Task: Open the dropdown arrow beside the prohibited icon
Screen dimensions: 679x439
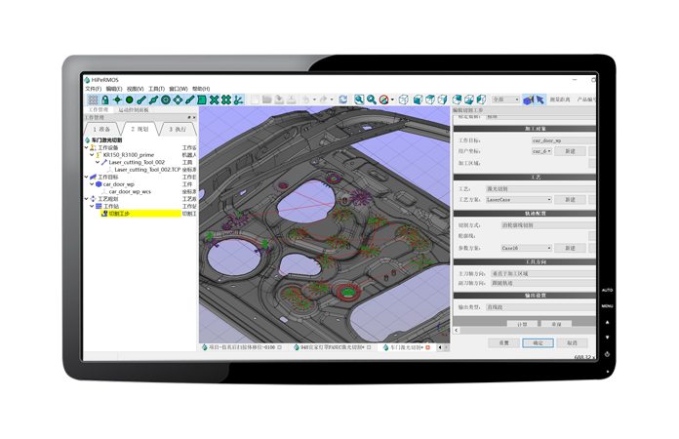Action: [x=392, y=100]
